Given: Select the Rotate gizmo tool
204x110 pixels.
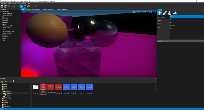Looking at the screenshot, I should (25, 6).
